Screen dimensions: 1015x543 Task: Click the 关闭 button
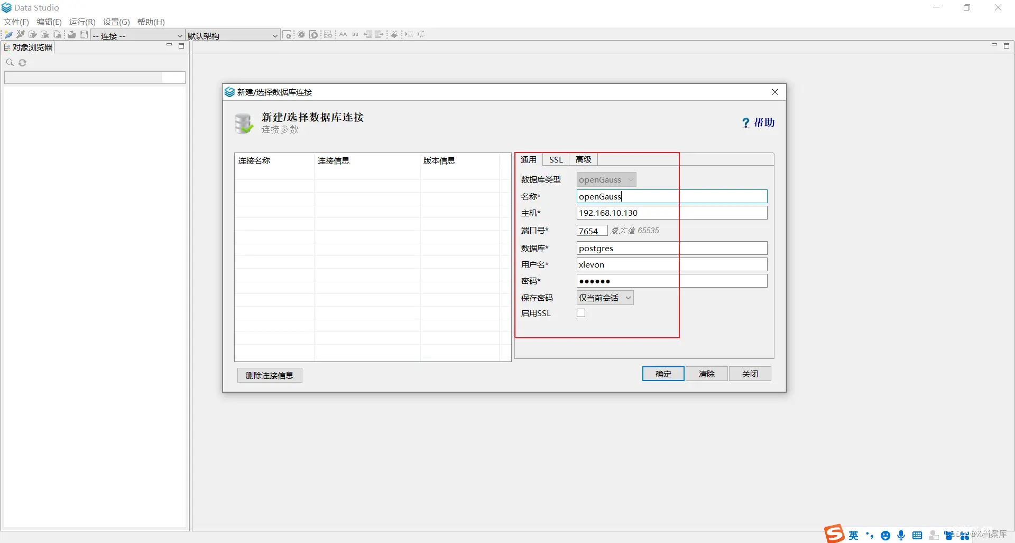[750, 374]
